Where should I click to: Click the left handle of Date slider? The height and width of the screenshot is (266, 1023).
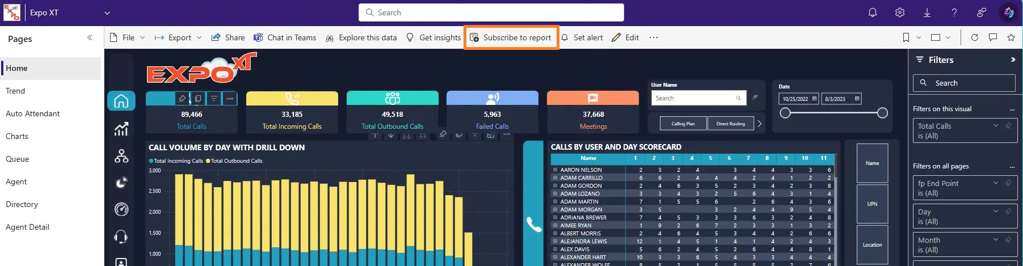[x=785, y=113]
